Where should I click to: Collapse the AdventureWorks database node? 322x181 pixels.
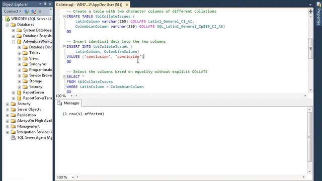click(x=14, y=42)
